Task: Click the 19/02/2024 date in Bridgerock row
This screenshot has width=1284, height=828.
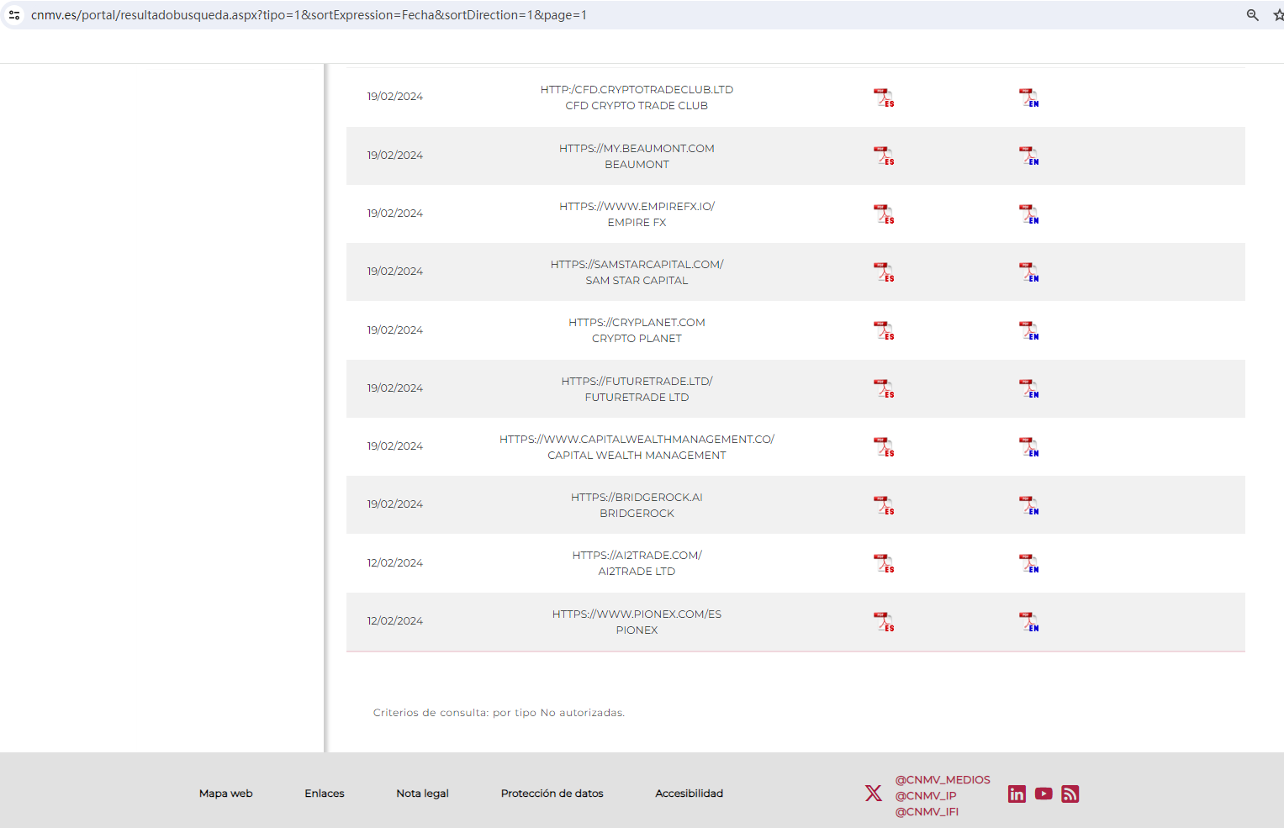Action: coord(394,504)
